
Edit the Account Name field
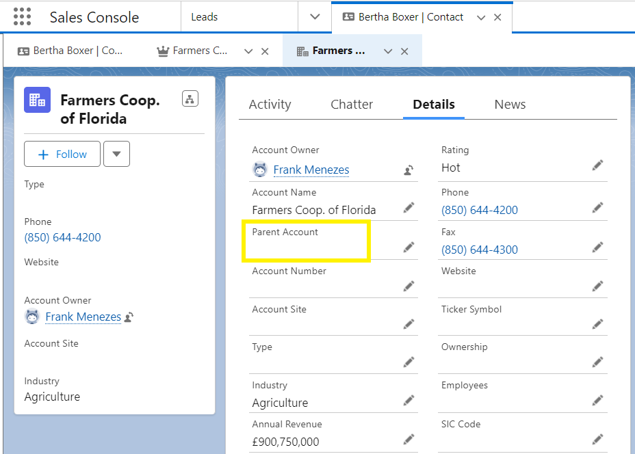[x=409, y=208]
